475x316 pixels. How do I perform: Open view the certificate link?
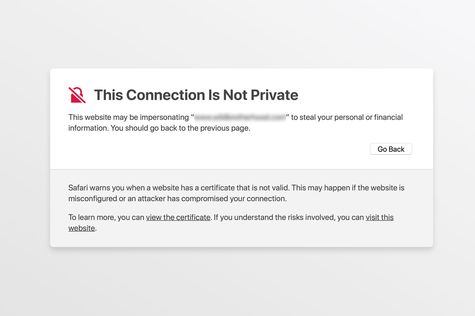(178, 218)
